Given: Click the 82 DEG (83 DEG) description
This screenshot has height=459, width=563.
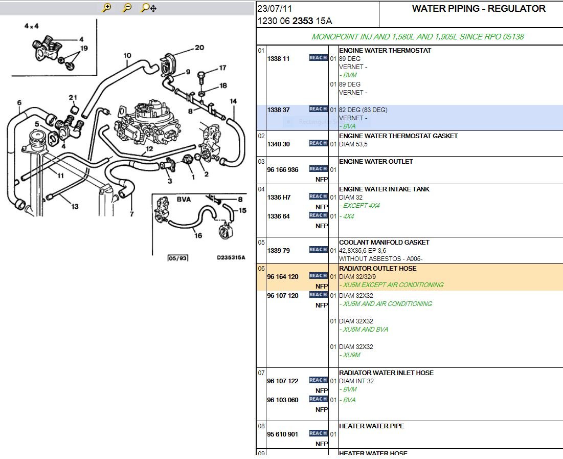Looking at the screenshot, I should 363,110.
